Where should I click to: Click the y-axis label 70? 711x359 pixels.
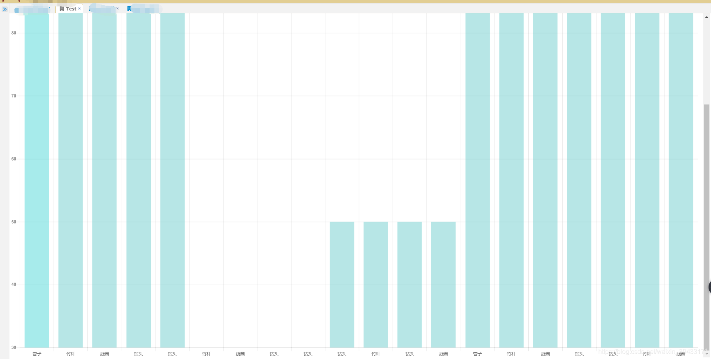[14, 96]
